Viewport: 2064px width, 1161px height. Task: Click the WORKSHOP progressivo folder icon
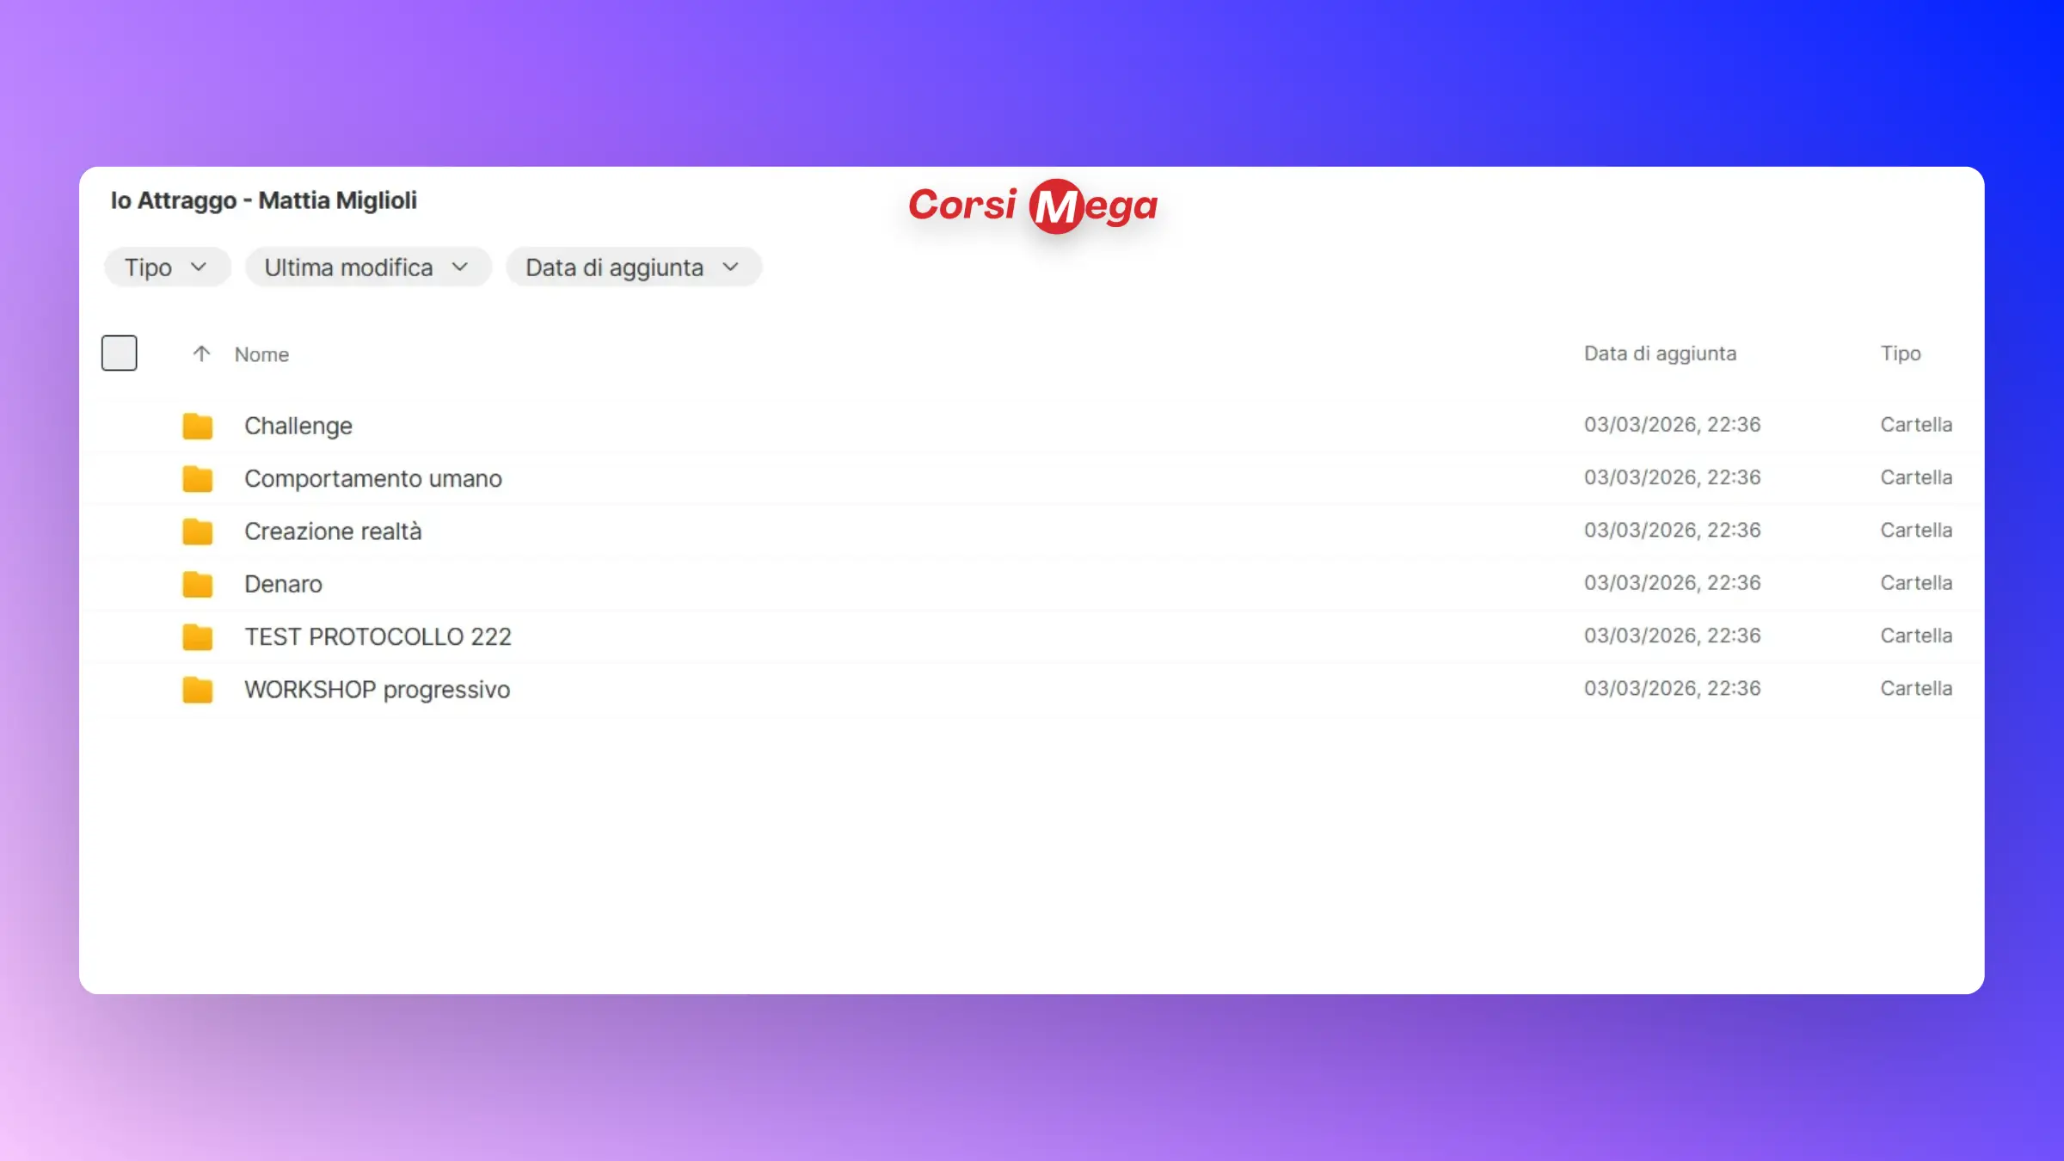pos(197,690)
